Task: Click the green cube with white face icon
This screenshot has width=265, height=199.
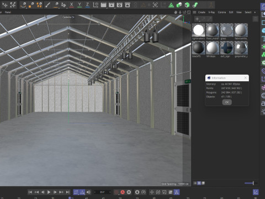Action: pos(179,5)
